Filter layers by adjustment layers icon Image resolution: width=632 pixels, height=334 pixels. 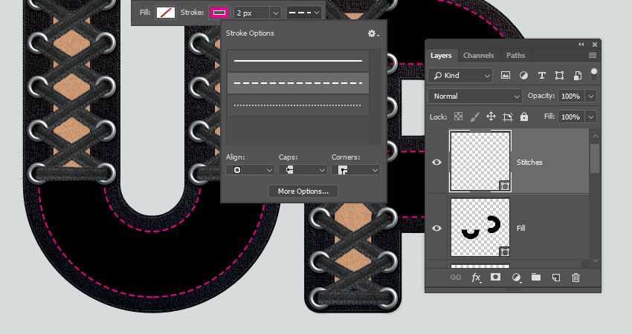coord(523,75)
